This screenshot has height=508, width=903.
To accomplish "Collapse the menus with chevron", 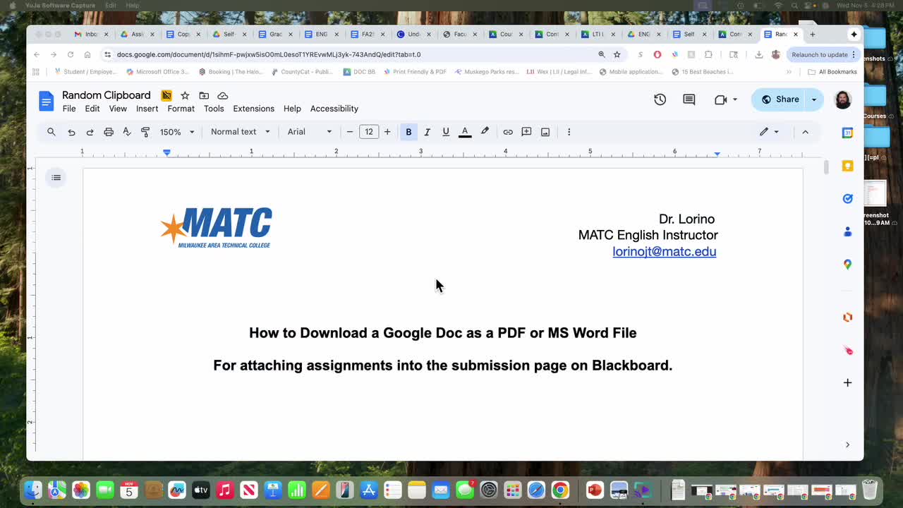I will 805,132.
